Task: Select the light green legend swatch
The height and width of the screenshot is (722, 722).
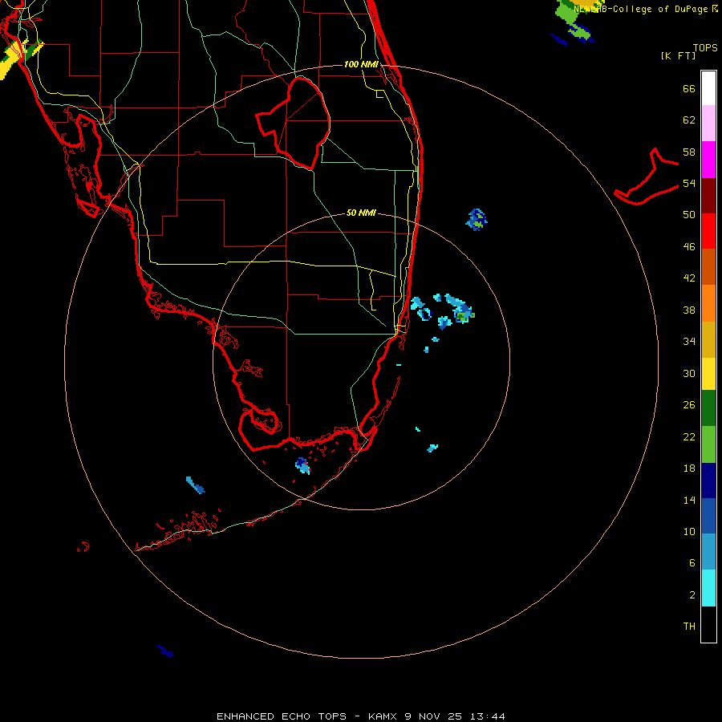Action: [x=708, y=444]
